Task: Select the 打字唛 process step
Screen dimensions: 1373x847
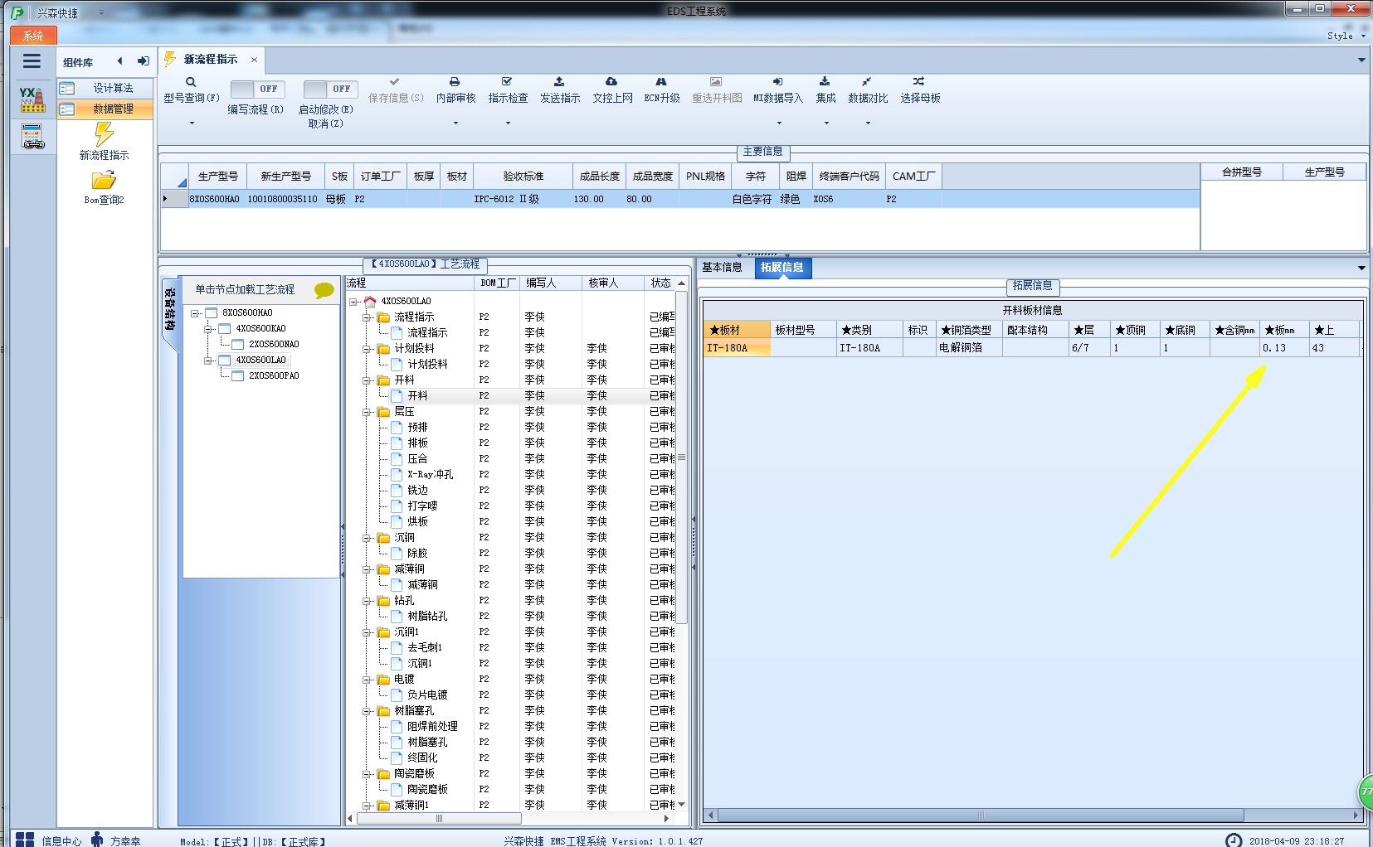Action: (x=422, y=506)
